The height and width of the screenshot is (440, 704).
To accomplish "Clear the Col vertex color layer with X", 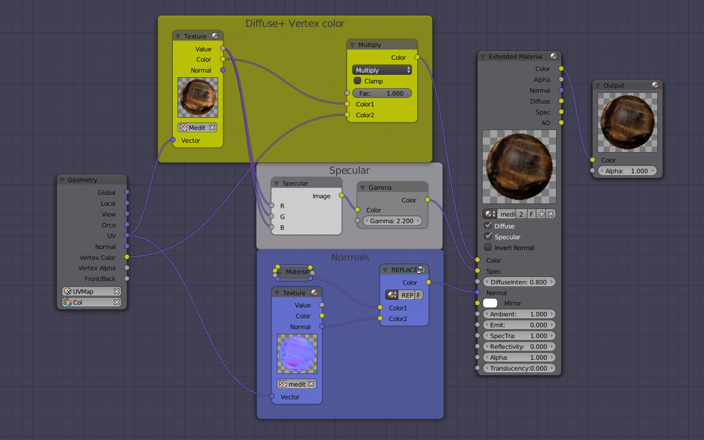I will click(x=117, y=302).
